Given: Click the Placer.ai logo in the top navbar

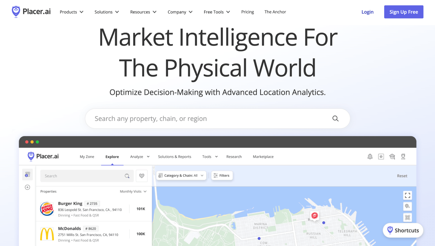Looking at the screenshot, I should [x=31, y=12].
